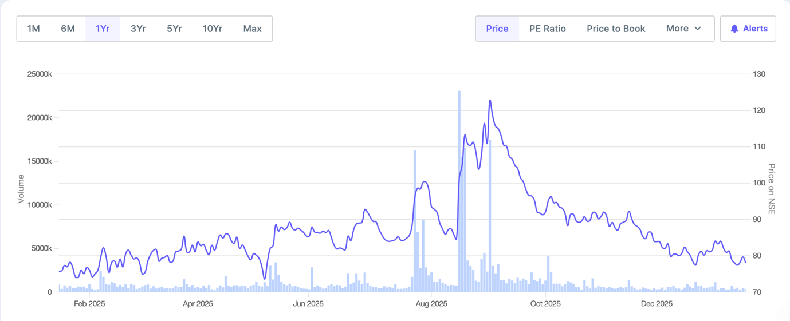
Task: Show the 5Yr price history
Action: coord(174,29)
